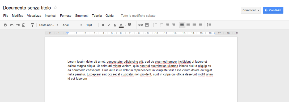Expand the line spacing dropdown
The height and width of the screenshot is (102, 289).
210,25
